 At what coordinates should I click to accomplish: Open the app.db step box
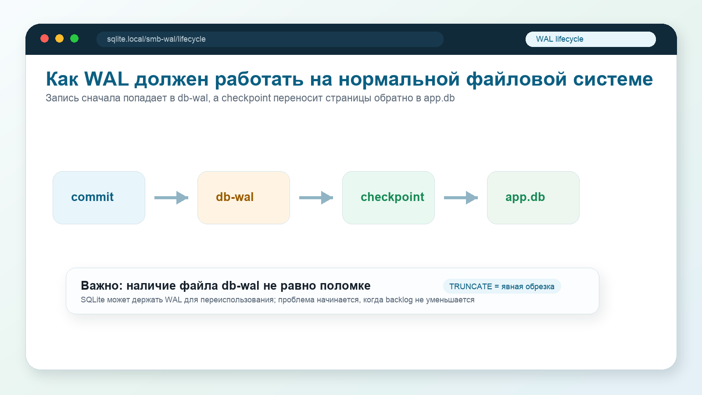tap(533, 197)
